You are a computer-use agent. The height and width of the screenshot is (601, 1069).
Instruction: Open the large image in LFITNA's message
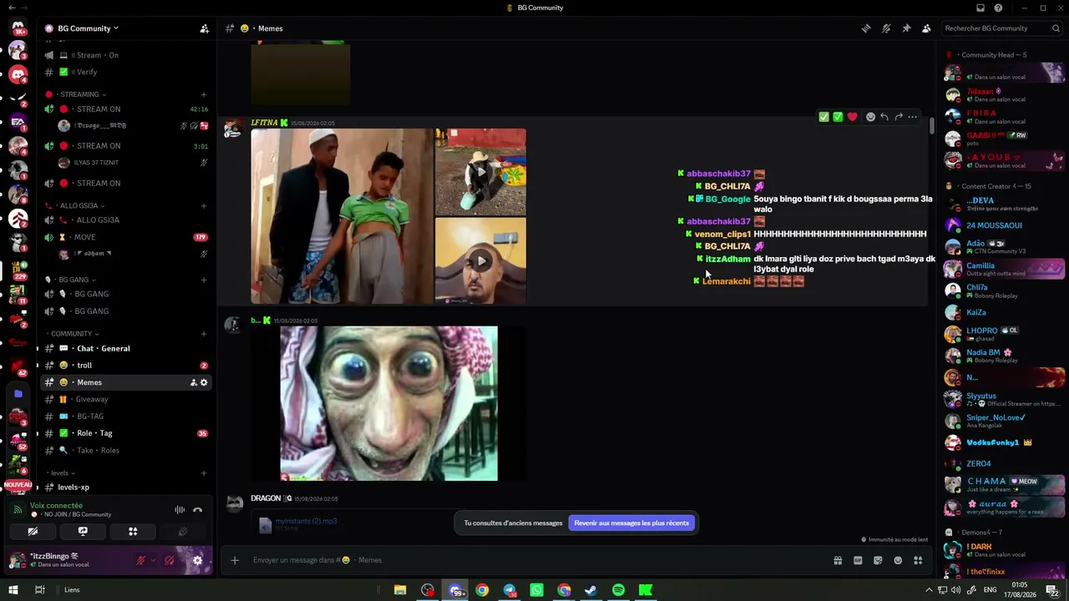[x=342, y=216]
